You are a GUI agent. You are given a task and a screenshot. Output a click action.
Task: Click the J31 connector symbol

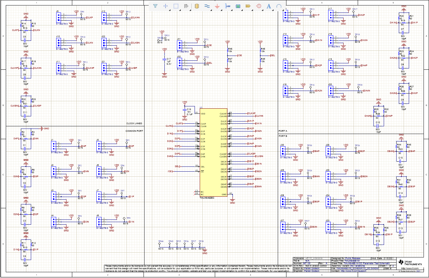click(179, 45)
